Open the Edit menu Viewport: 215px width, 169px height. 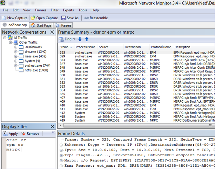(16, 10)
